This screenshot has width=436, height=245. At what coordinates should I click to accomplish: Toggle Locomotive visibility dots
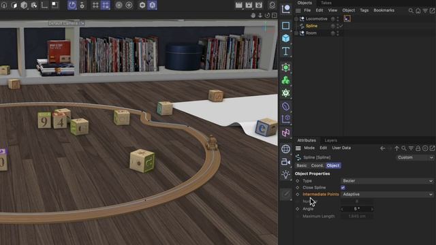pos(338,19)
